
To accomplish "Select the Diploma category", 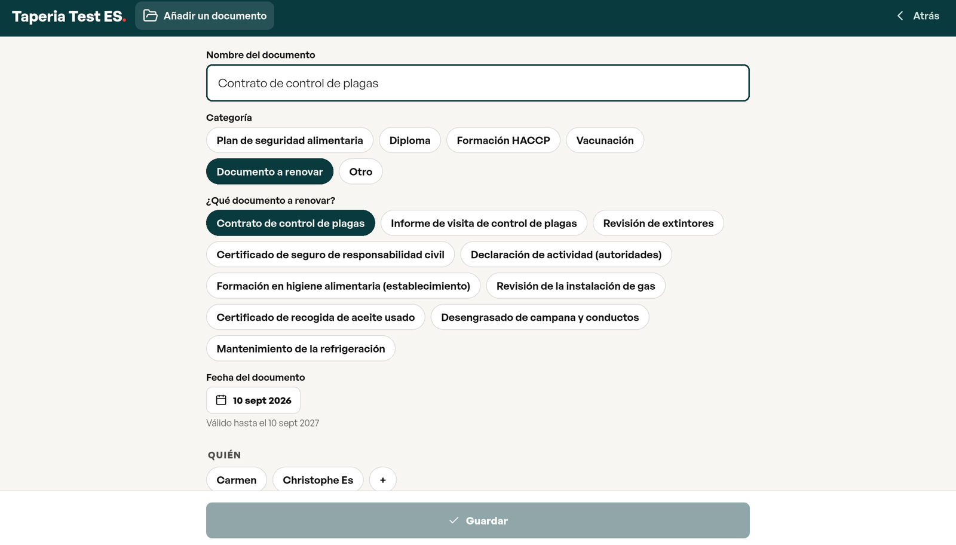I will pos(410,140).
